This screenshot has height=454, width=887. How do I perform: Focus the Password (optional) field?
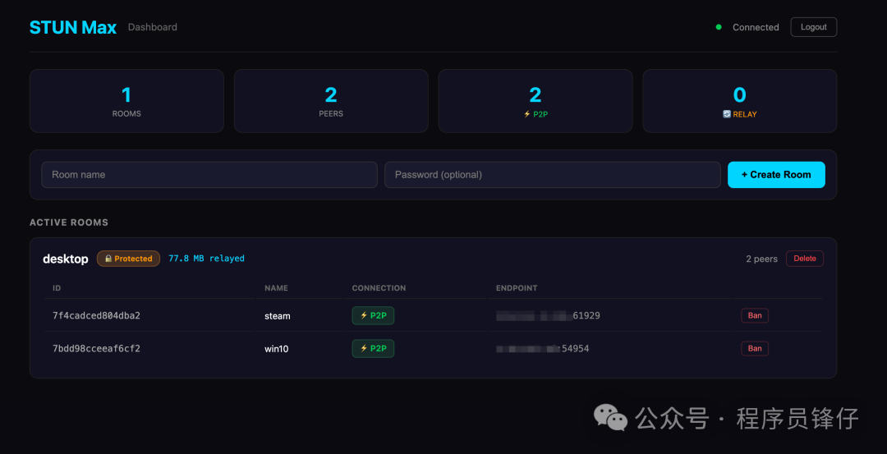552,175
